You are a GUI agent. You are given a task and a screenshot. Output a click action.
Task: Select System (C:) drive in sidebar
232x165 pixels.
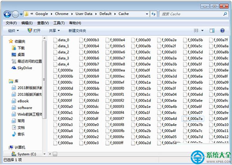pyautogui.click(x=27, y=154)
